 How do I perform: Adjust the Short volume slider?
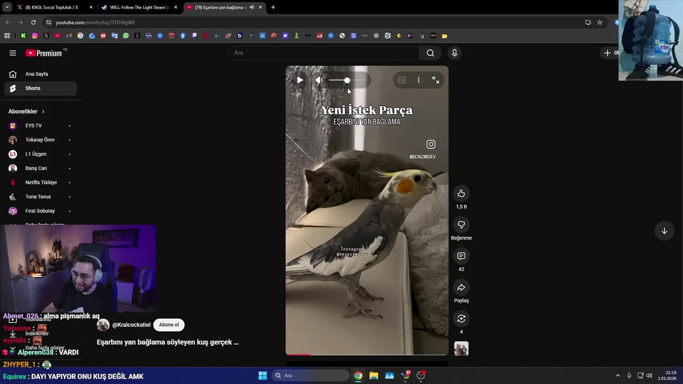point(347,80)
